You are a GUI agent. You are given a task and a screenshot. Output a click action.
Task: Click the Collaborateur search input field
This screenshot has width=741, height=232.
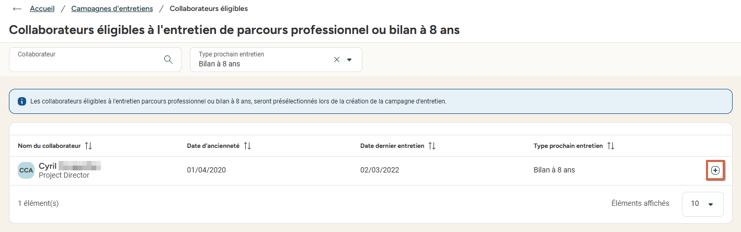pos(95,60)
